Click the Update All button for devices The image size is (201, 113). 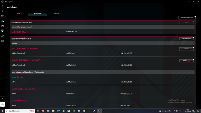coord(186,38)
